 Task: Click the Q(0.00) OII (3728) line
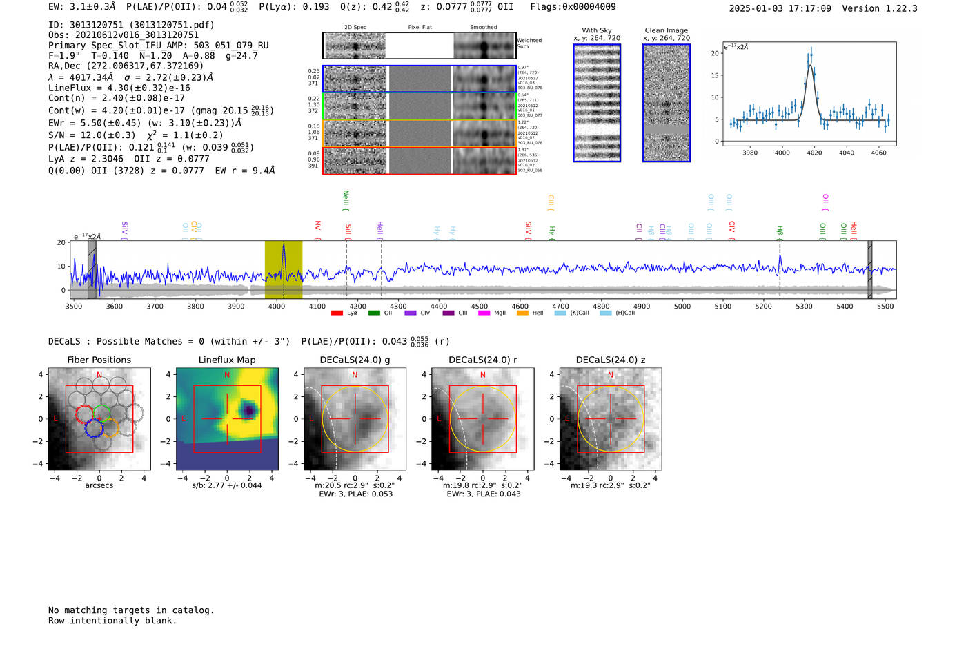click(x=161, y=170)
